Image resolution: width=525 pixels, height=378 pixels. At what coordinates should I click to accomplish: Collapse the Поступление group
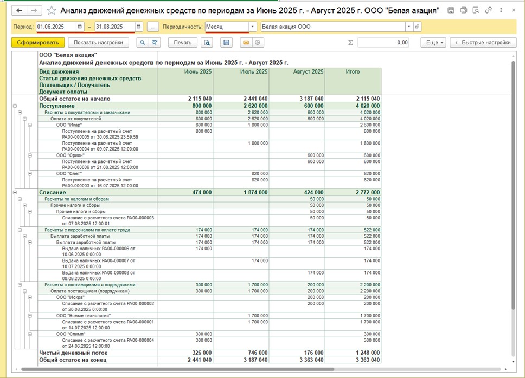coord(15,106)
